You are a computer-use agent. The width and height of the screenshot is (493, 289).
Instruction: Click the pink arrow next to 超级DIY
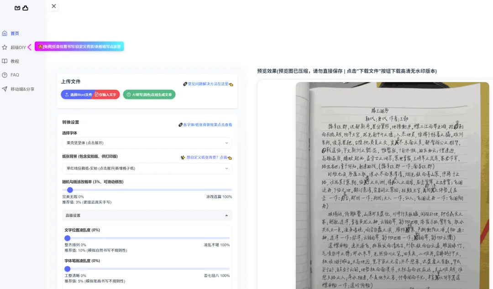click(x=30, y=47)
